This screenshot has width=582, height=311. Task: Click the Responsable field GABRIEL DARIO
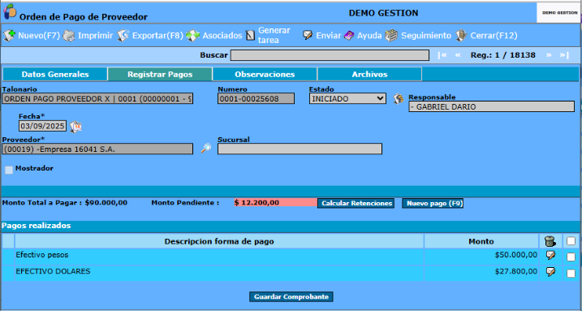pos(491,106)
